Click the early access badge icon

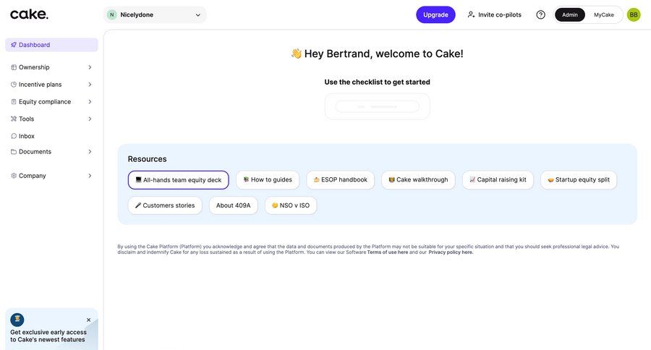(17, 320)
